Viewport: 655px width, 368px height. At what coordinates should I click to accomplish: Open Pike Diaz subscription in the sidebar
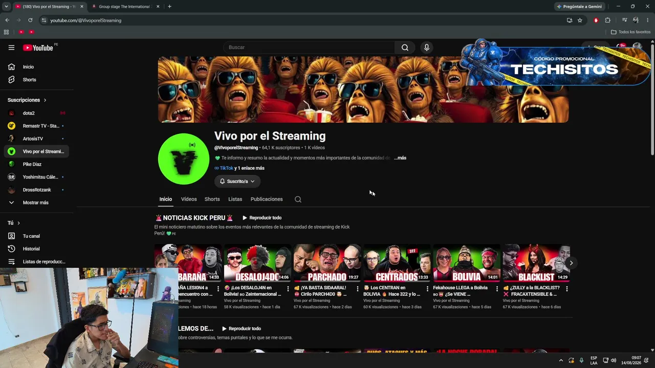[x=37, y=164]
